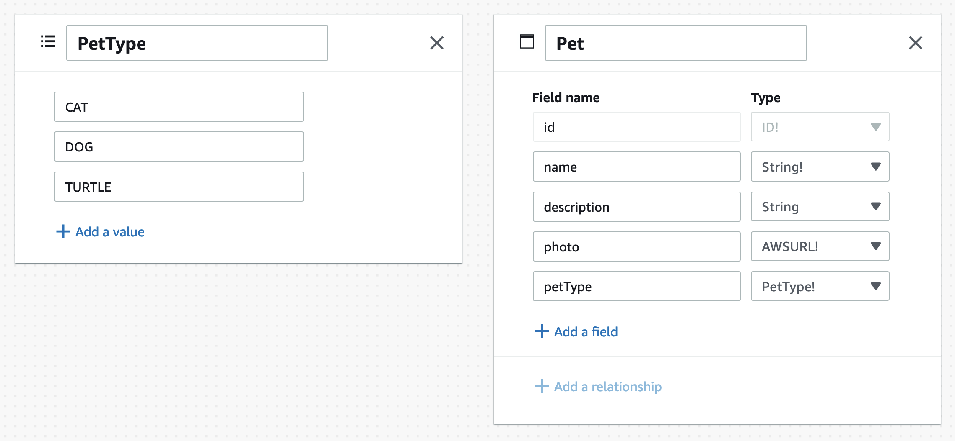
Task: Click the photo field name input
Action: pos(636,246)
